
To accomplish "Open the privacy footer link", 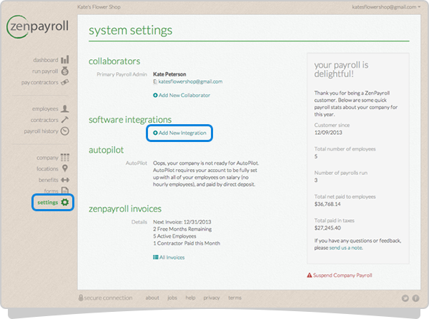I will [212, 298].
